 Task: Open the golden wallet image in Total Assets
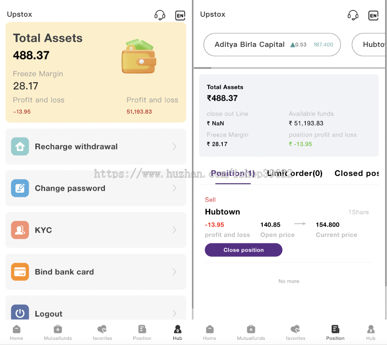[x=138, y=56]
